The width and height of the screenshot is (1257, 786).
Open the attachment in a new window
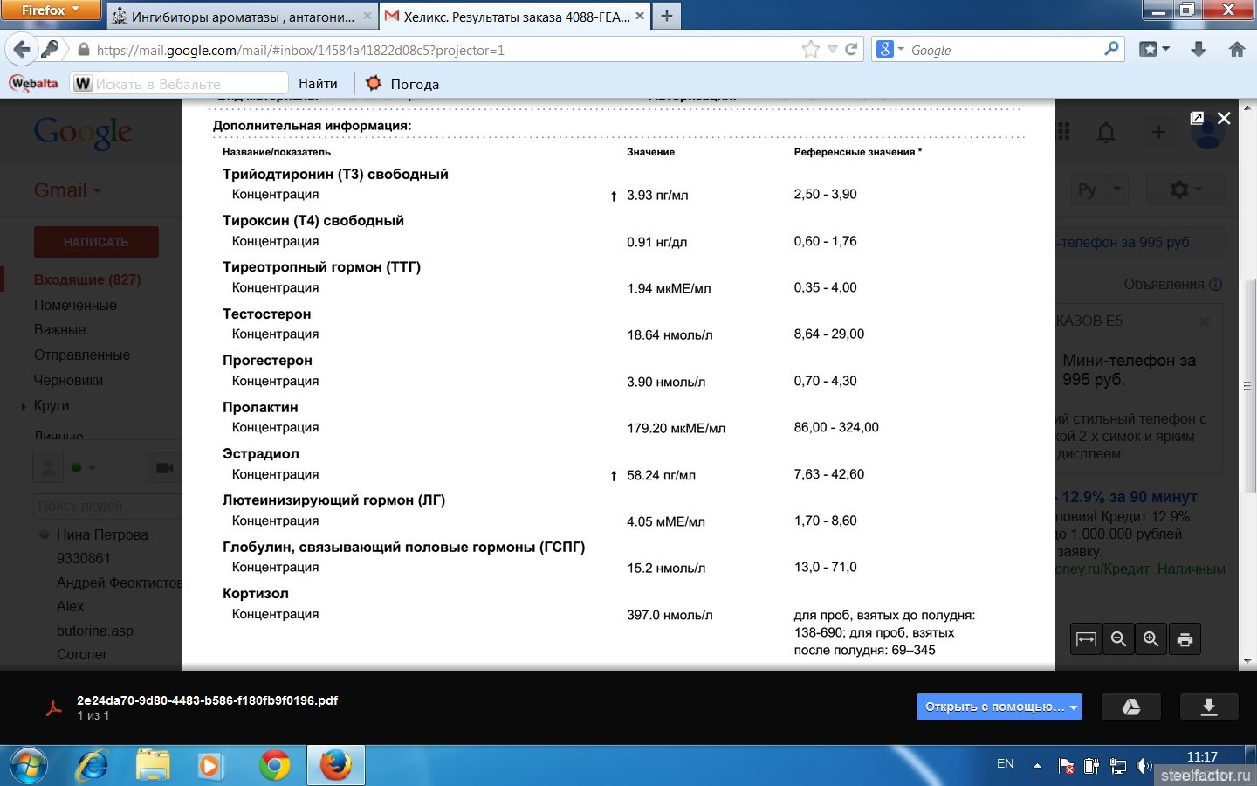point(1197,118)
